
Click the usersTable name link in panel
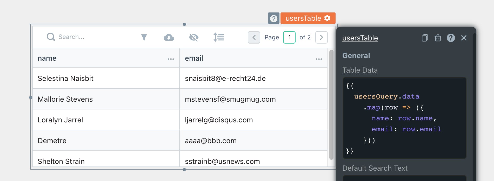[x=360, y=38]
